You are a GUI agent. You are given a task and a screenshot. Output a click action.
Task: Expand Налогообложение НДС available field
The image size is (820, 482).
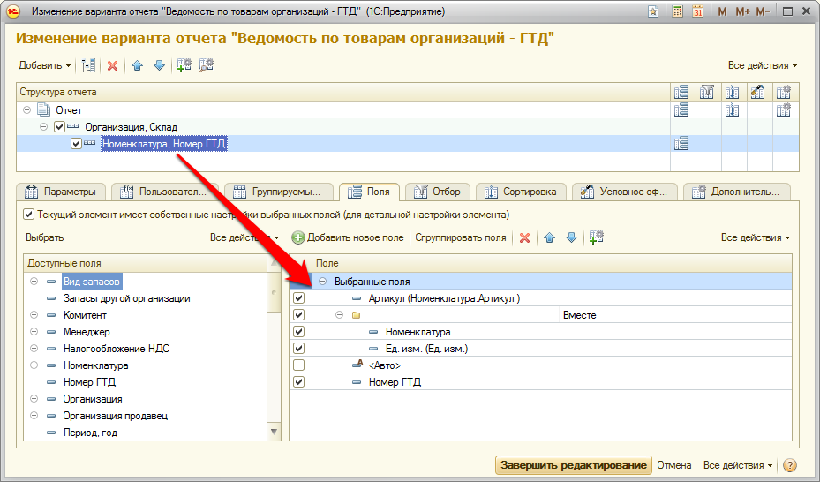click(34, 348)
